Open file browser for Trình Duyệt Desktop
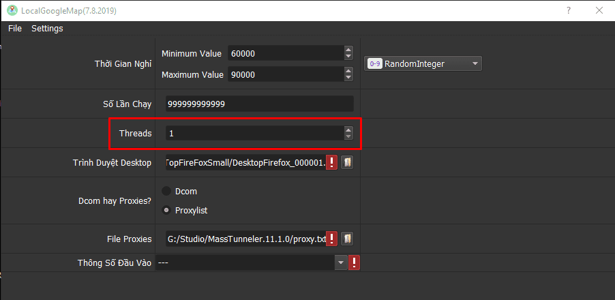This screenshot has height=300, width=615. [x=347, y=162]
